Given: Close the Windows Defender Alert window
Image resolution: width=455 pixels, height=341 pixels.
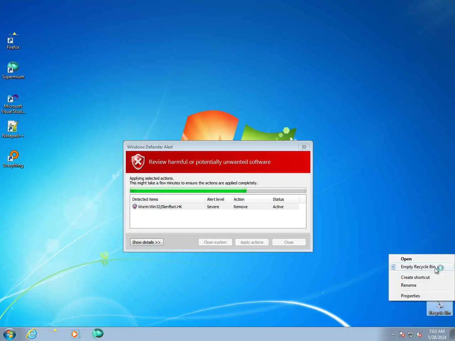Looking at the screenshot, I should [x=304, y=147].
